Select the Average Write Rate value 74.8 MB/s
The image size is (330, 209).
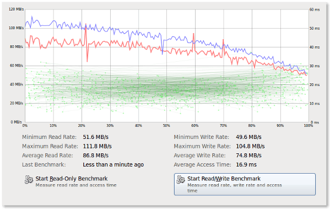[248, 156]
